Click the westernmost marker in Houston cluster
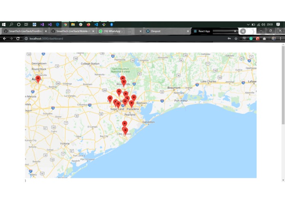 pos(110,99)
